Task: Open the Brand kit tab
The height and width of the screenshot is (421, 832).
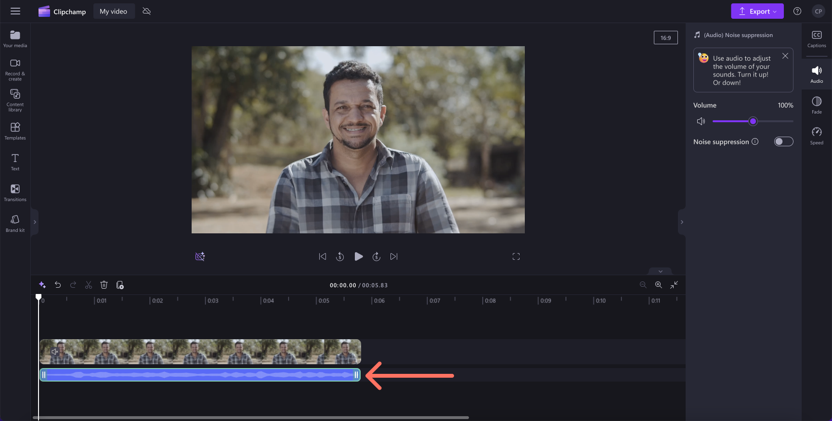Action: [15, 223]
